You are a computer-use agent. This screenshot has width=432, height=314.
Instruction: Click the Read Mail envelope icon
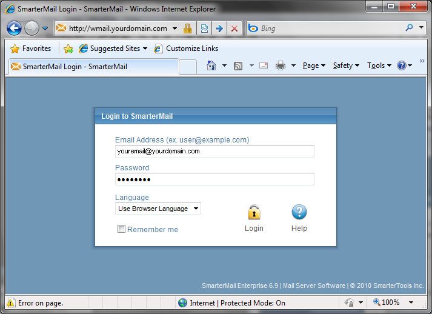(x=264, y=65)
